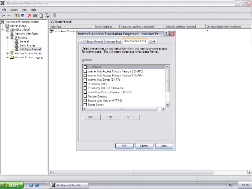
Task: Select the SERVER01 (local) server icon
Action: coord(7,30)
